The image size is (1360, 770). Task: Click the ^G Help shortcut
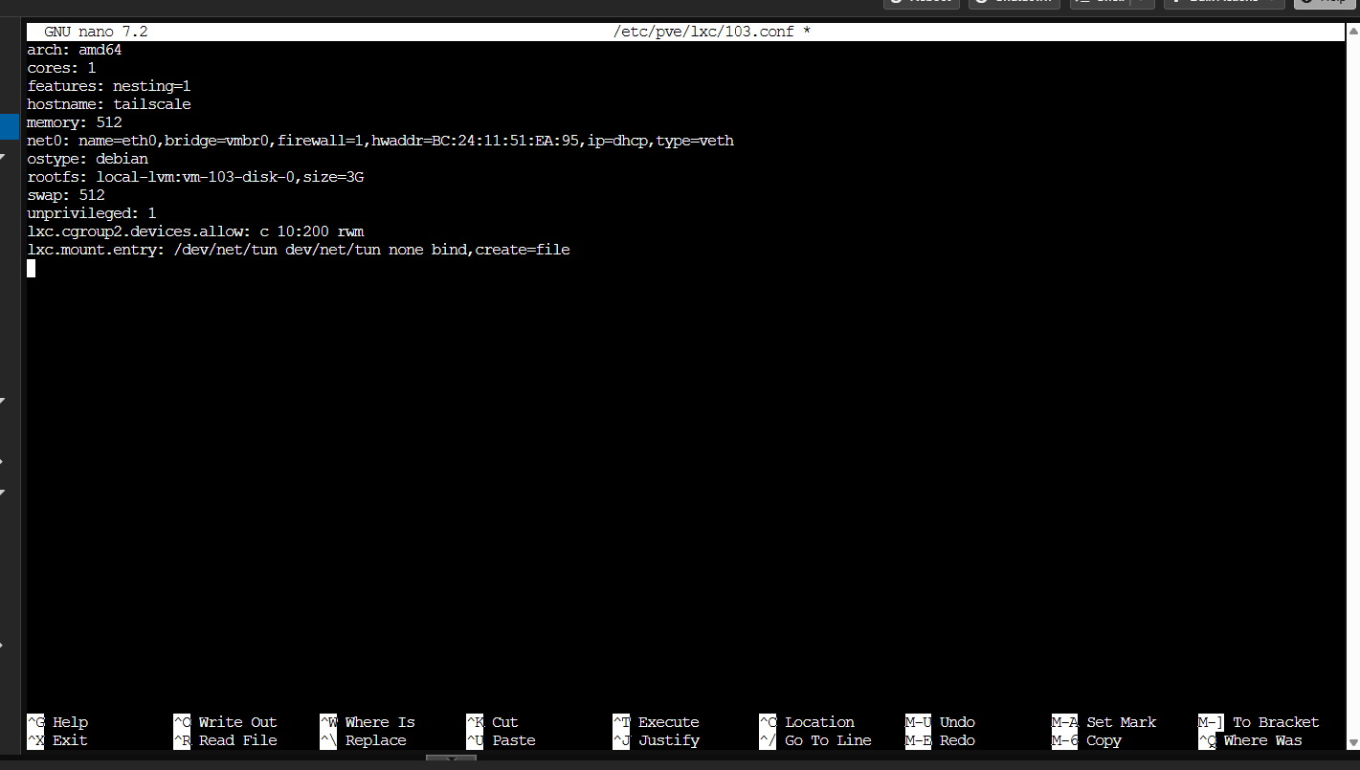coord(57,722)
